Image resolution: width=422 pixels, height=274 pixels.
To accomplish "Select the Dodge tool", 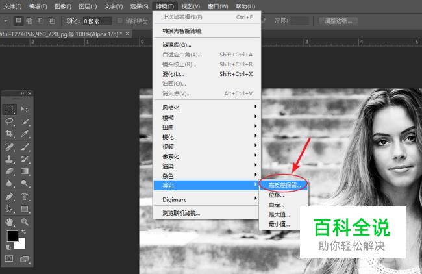I will [25, 183].
